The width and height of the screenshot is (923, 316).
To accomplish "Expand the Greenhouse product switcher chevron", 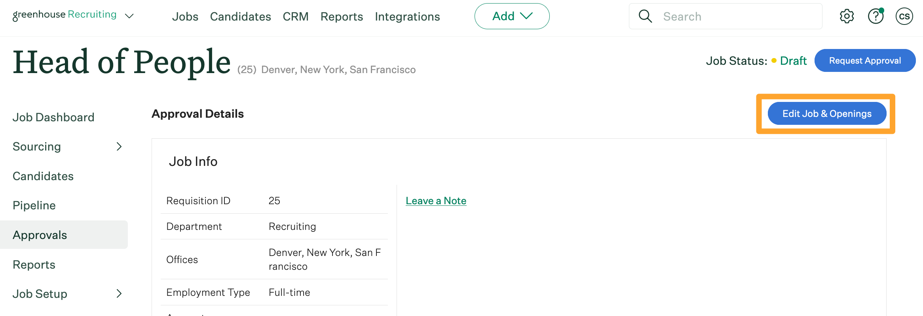I will click(129, 16).
